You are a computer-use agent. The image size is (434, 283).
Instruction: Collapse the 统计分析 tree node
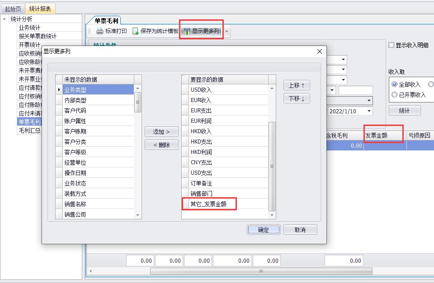tap(5, 19)
